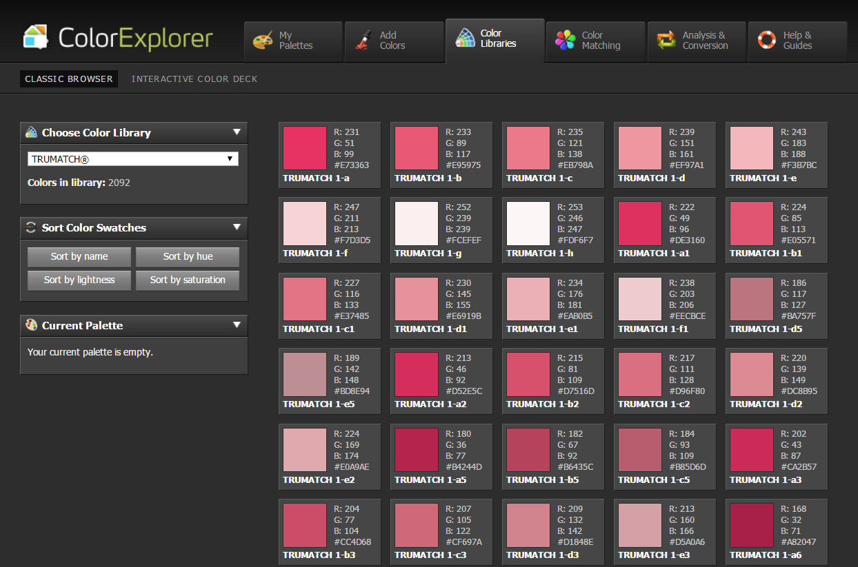This screenshot has height=567, width=858.
Task: Click the Sort Color Swatches panel icon
Action: click(31, 227)
